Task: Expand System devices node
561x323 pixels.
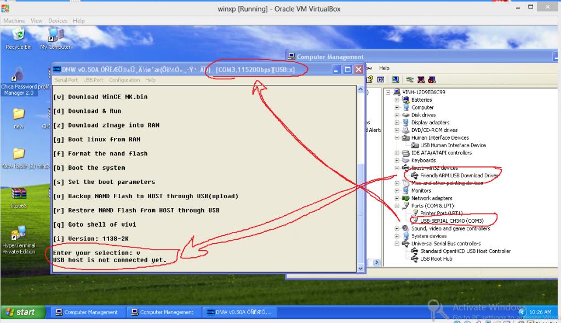Action: click(397, 236)
